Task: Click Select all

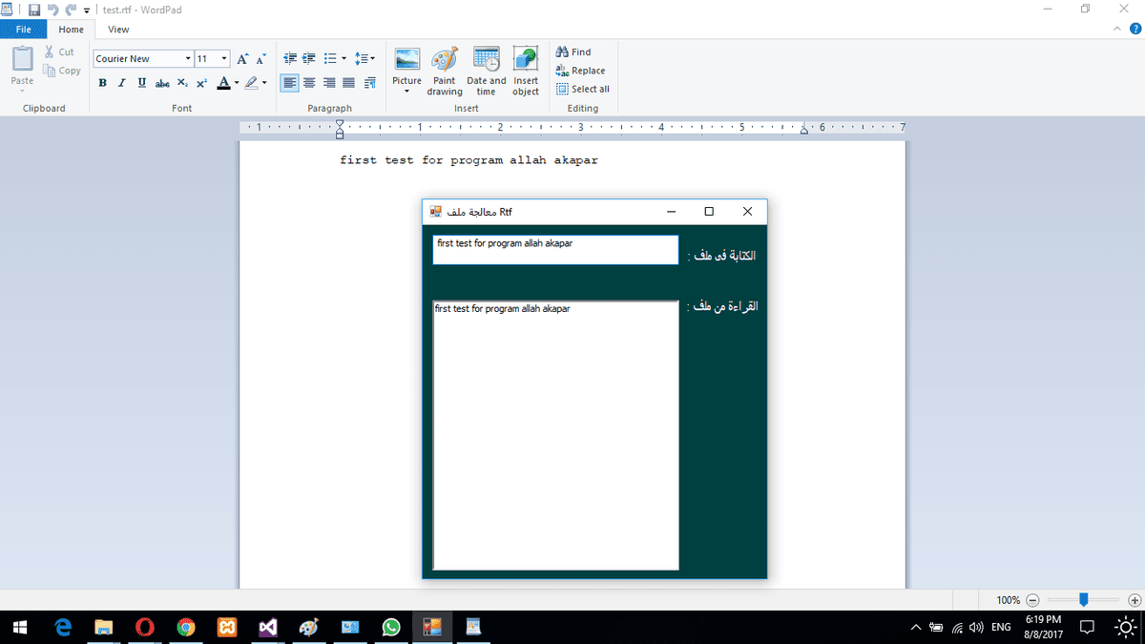Action: point(583,89)
